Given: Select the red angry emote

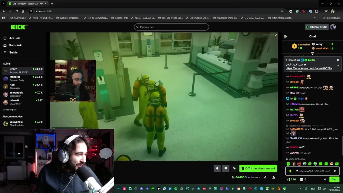Looking at the screenshot, I should tap(299, 164).
